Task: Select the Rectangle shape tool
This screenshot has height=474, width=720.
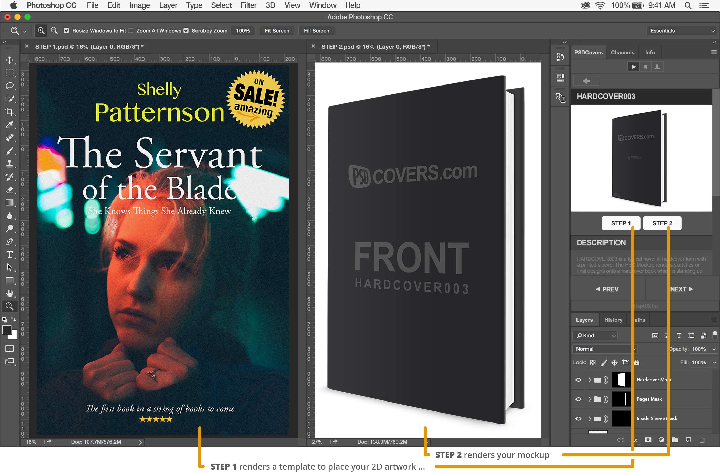Action: [x=9, y=280]
